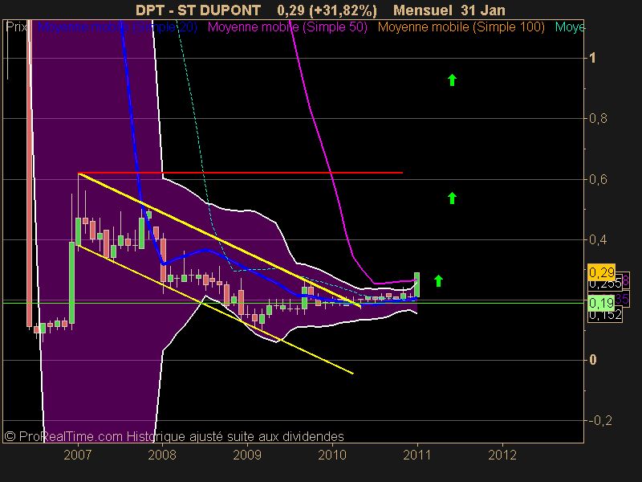Click the price change '0,29 (+31,82%)'

point(327,10)
